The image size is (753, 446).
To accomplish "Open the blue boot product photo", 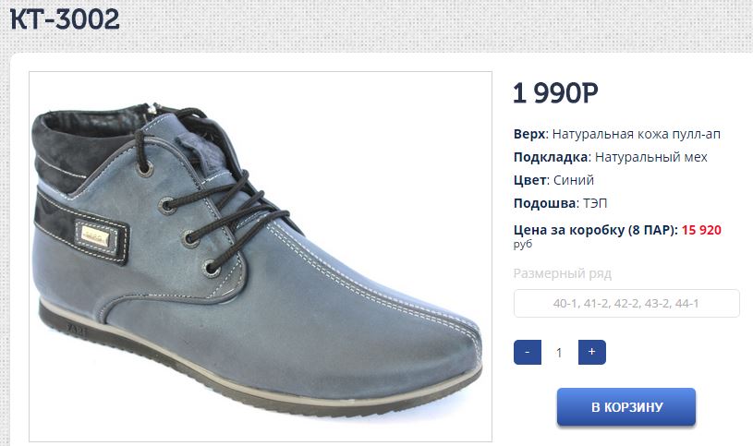I will point(261,257).
